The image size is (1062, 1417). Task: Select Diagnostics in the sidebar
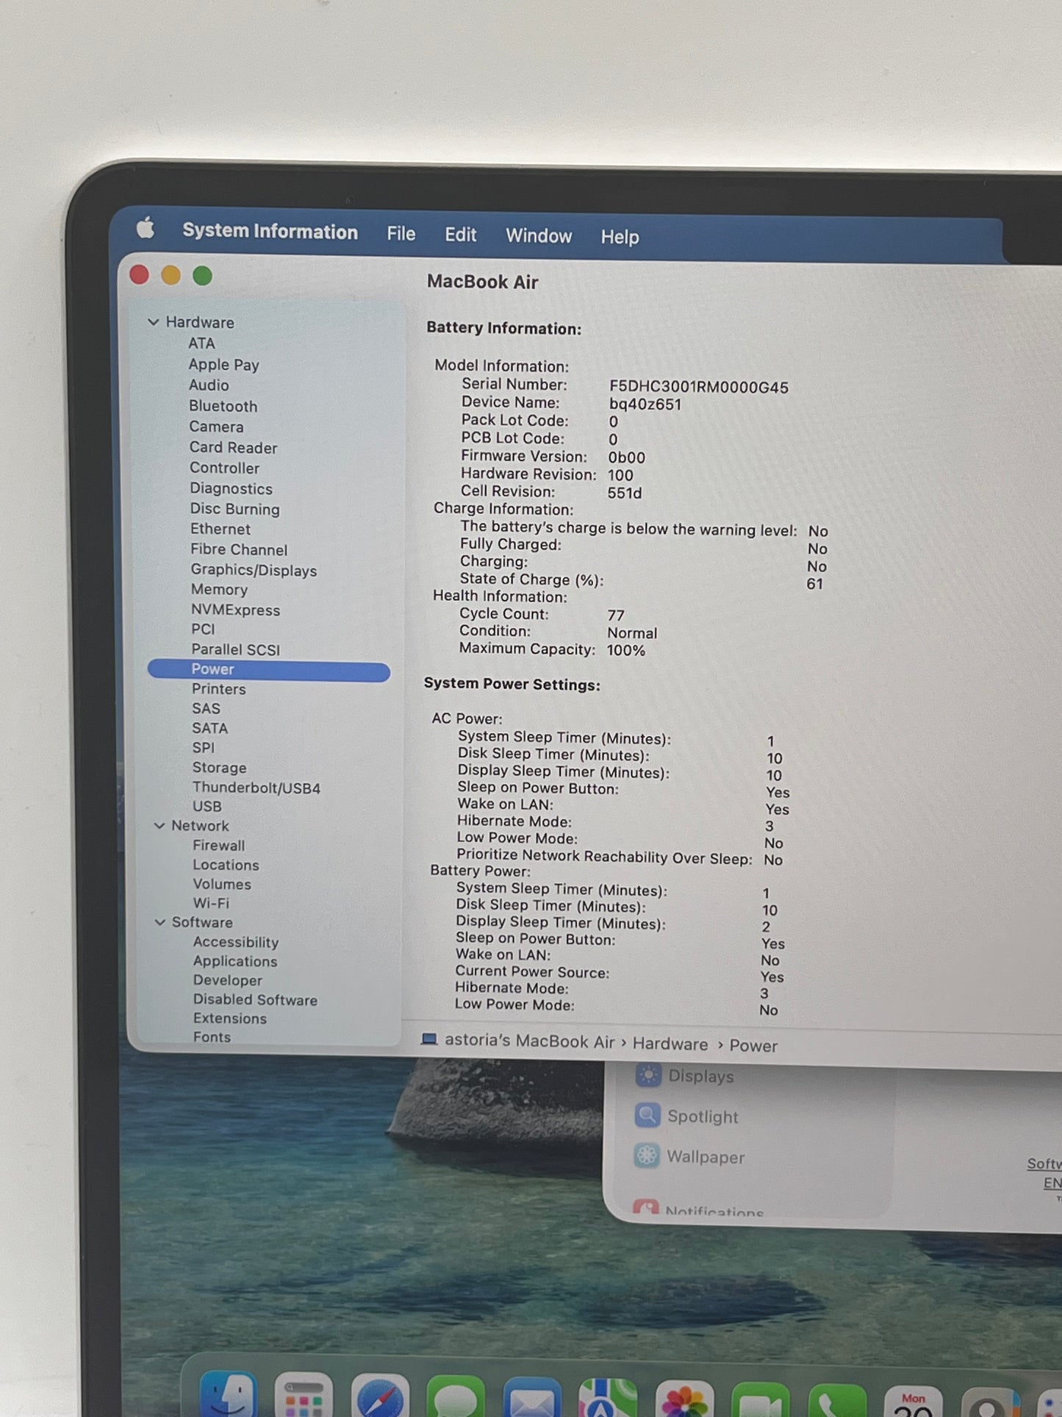click(231, 488)
